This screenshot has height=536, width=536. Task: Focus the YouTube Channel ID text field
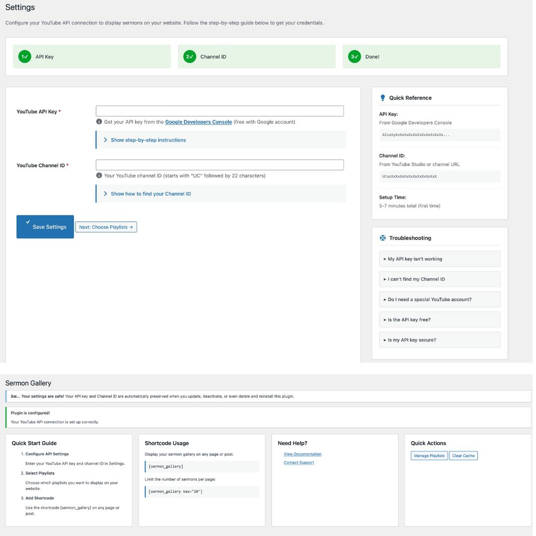tap(219, 165)
